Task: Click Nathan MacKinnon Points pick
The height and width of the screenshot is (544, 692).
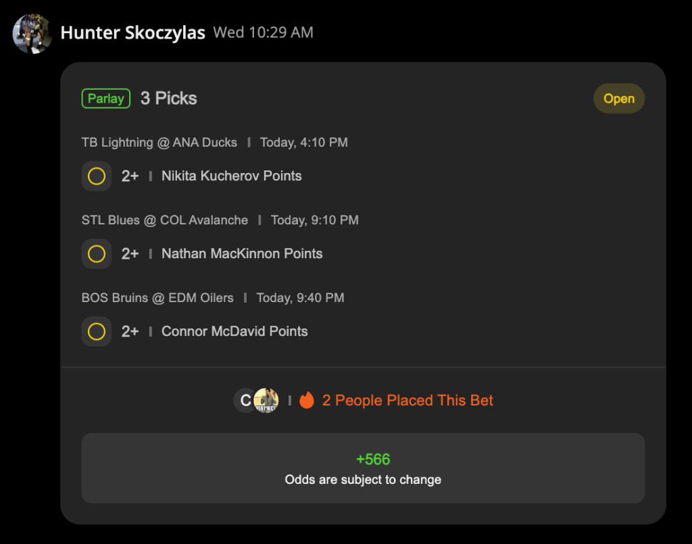Action: point(242,253)
